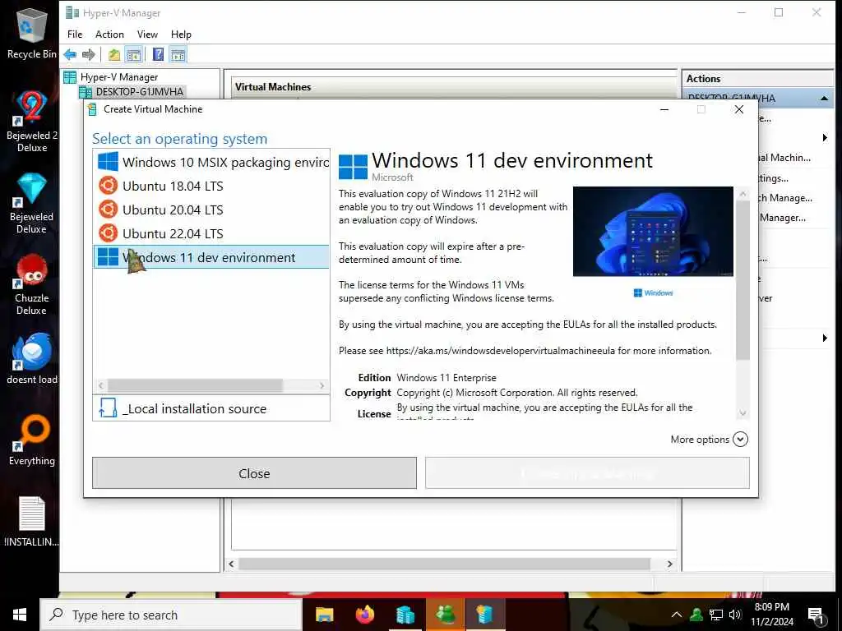Click the Ubuntu 20.04 orange logo icon
Viewport: 842px width, 631px height.
pyautogui.click(x=108, y=210)
